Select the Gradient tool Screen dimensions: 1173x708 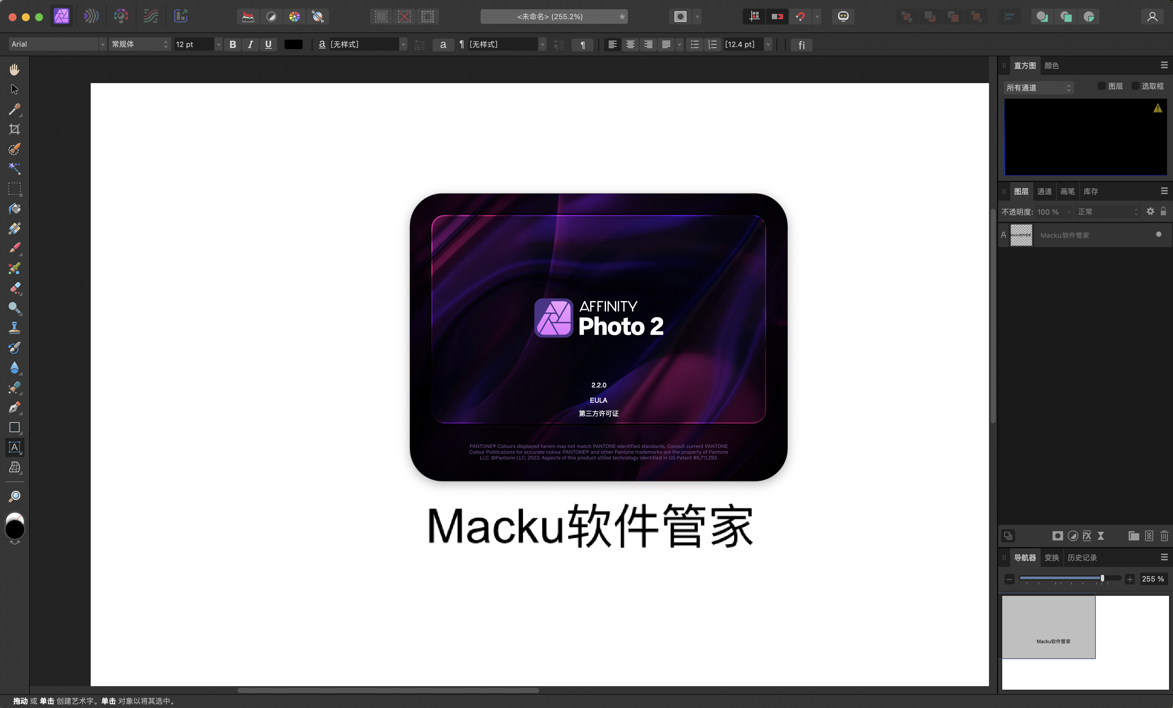14,229
